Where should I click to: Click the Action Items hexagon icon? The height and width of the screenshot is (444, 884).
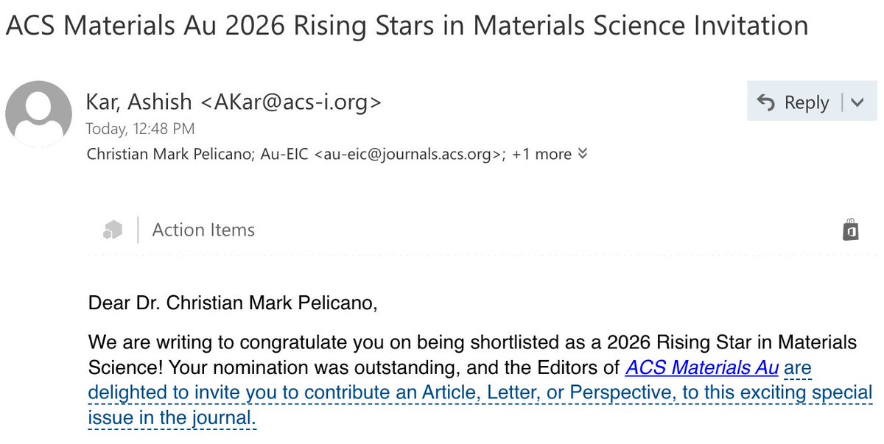click(112, 230)
